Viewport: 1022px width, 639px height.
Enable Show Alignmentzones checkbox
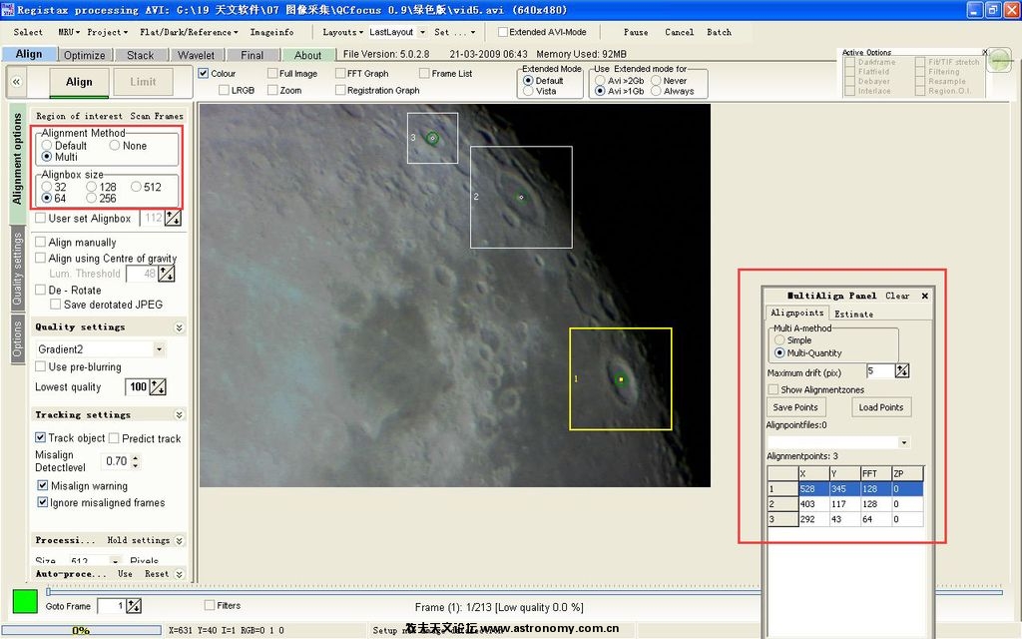(773, 389)
